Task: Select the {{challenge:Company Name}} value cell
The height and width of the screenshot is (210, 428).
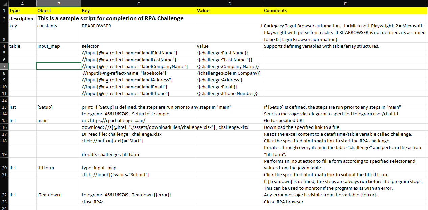Action: 229,67
